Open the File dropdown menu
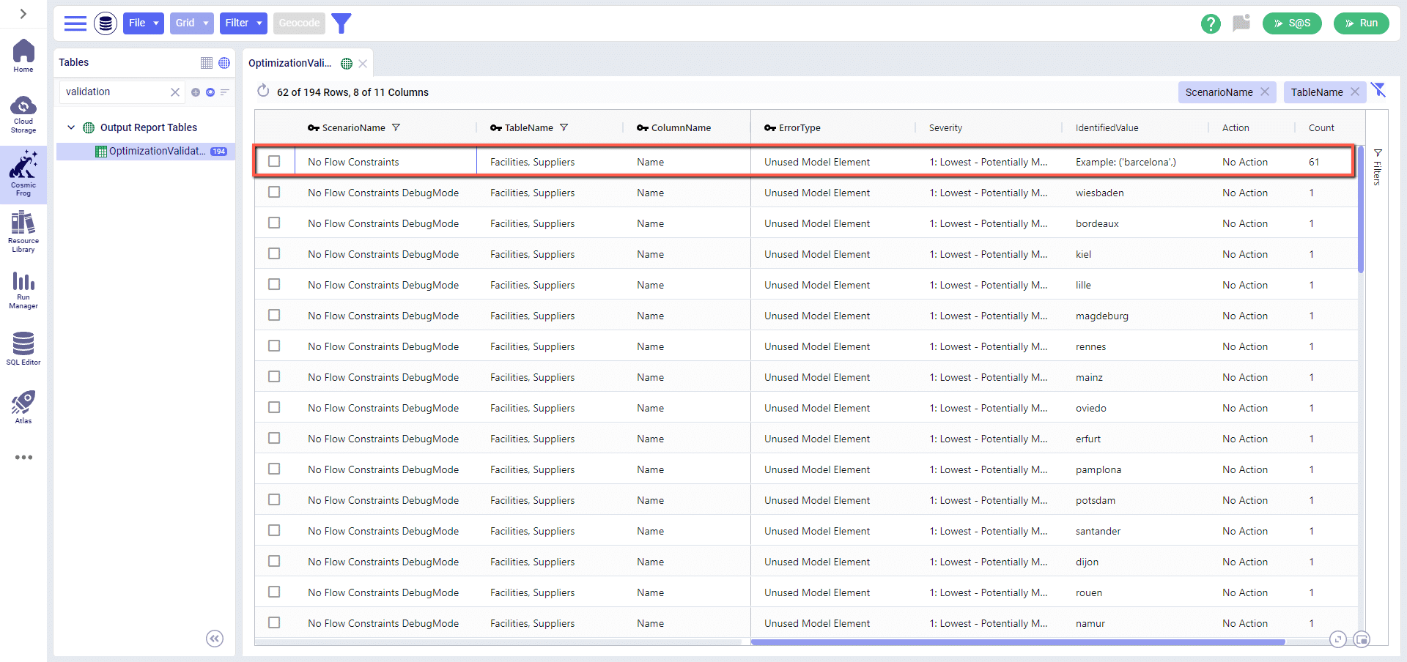1407x662 pixels. pos(144,23)
